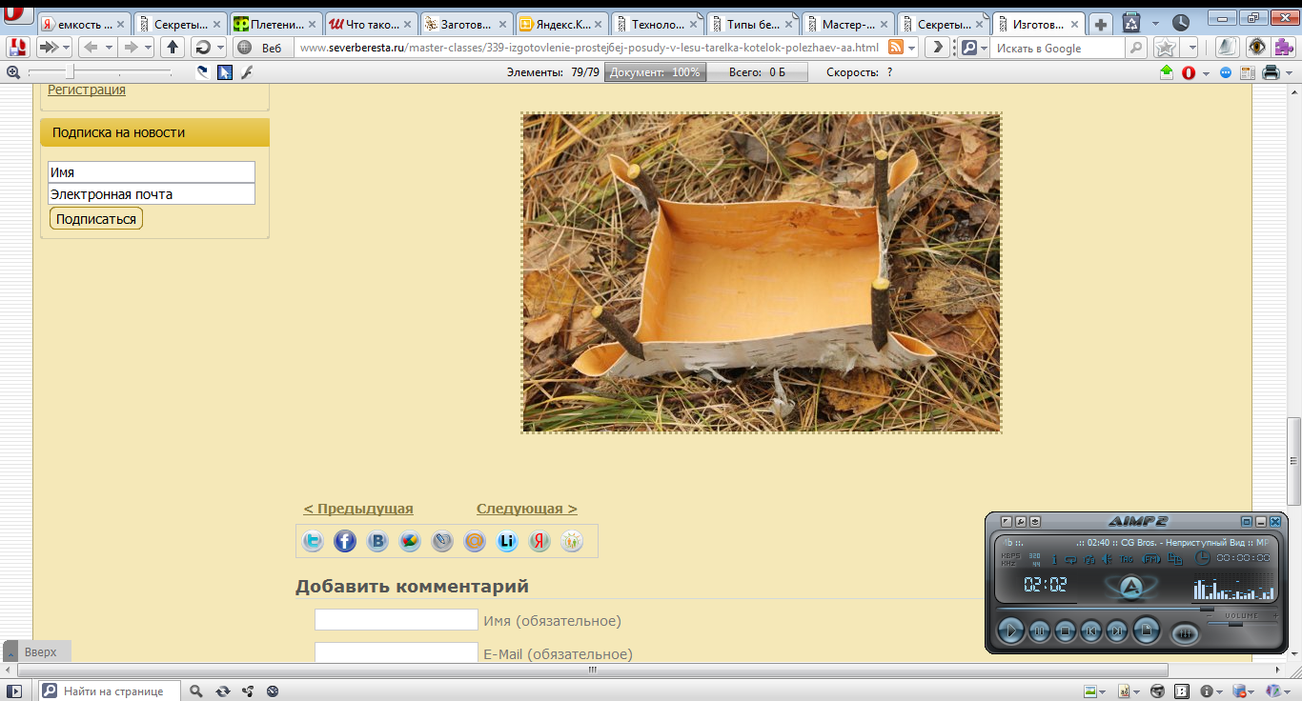This screenshot has width=1302, height=701.
Task: Open dropdown next to the red Opera icon
Action: click(1206, 72)
